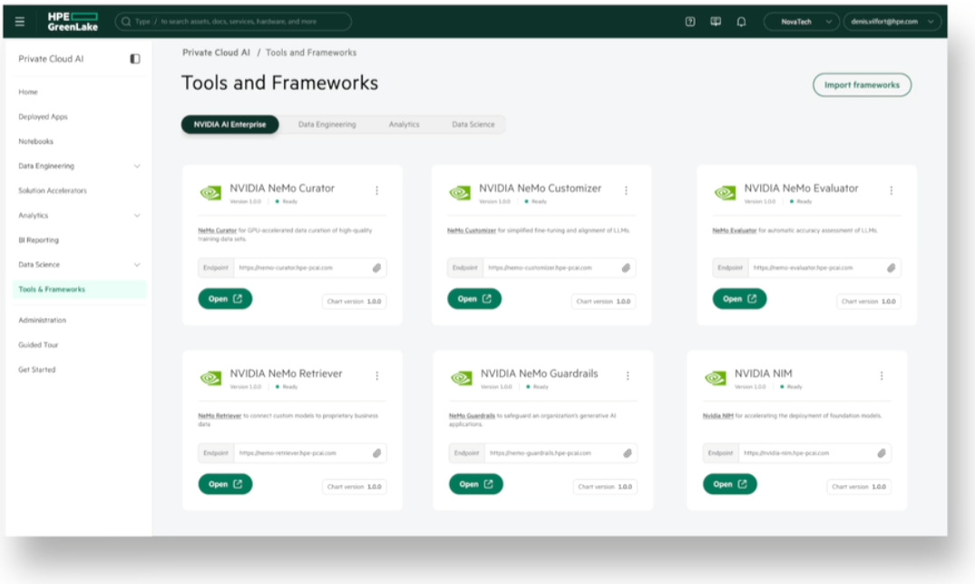The height and width of the screenshot is (584, 975).
Task: Open NVIDIA NIM
Action: click(730, 484)
